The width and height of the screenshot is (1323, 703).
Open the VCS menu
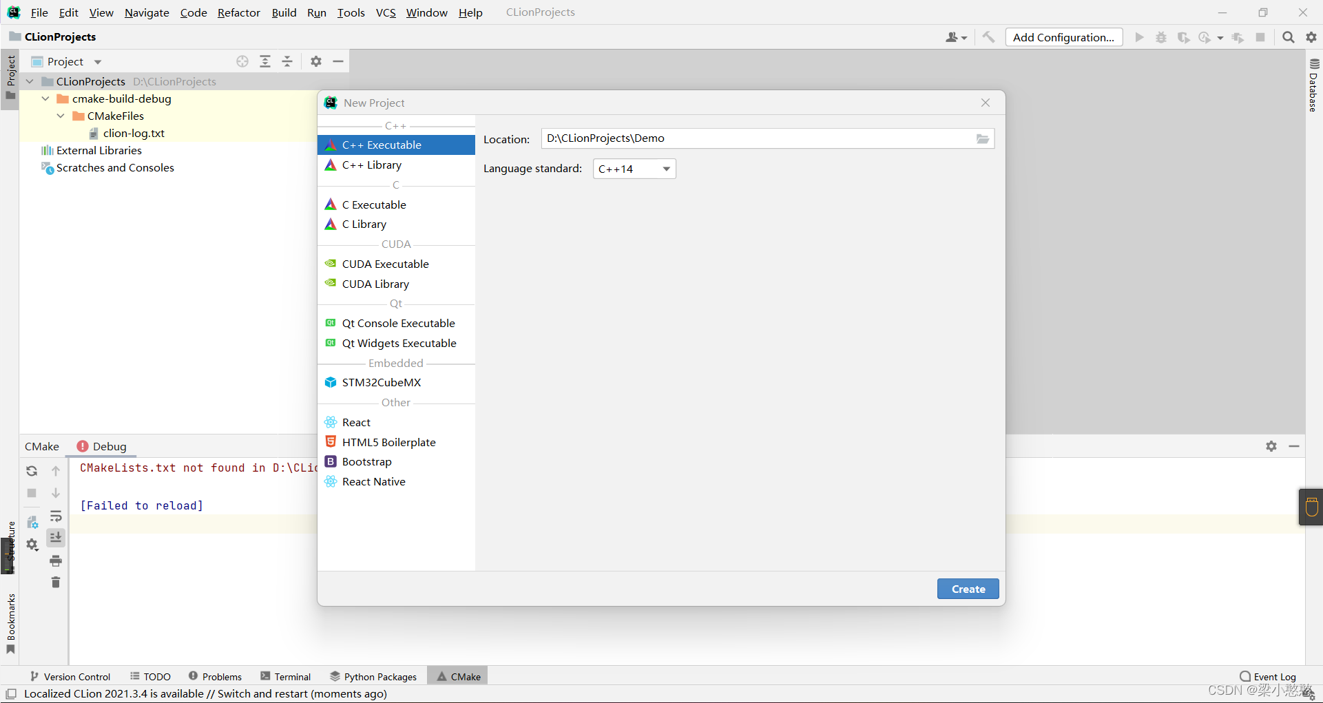click(x=386, y=12)
